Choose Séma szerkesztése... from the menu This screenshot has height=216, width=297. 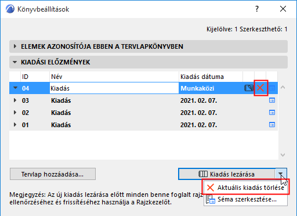tap(245, 199)
